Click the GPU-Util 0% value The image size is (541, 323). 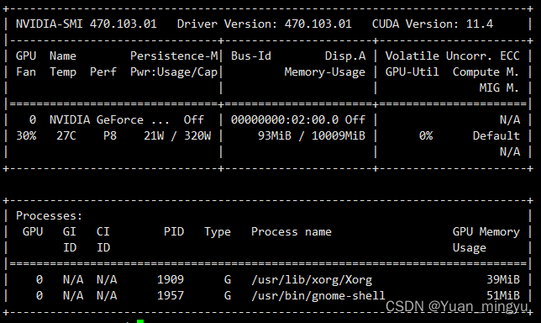pos(426,135)
